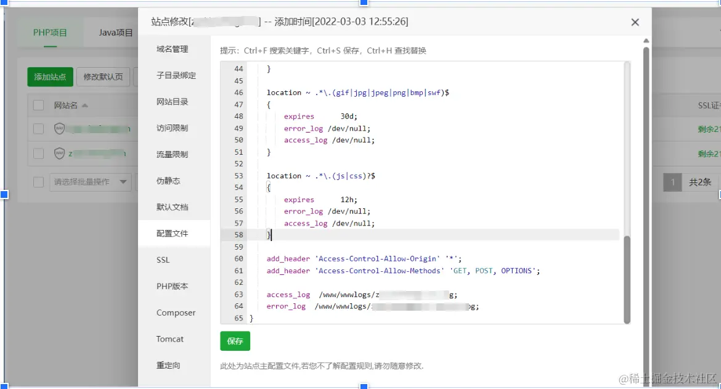
Task: Click page number 1 button
Action: point(672,182)
